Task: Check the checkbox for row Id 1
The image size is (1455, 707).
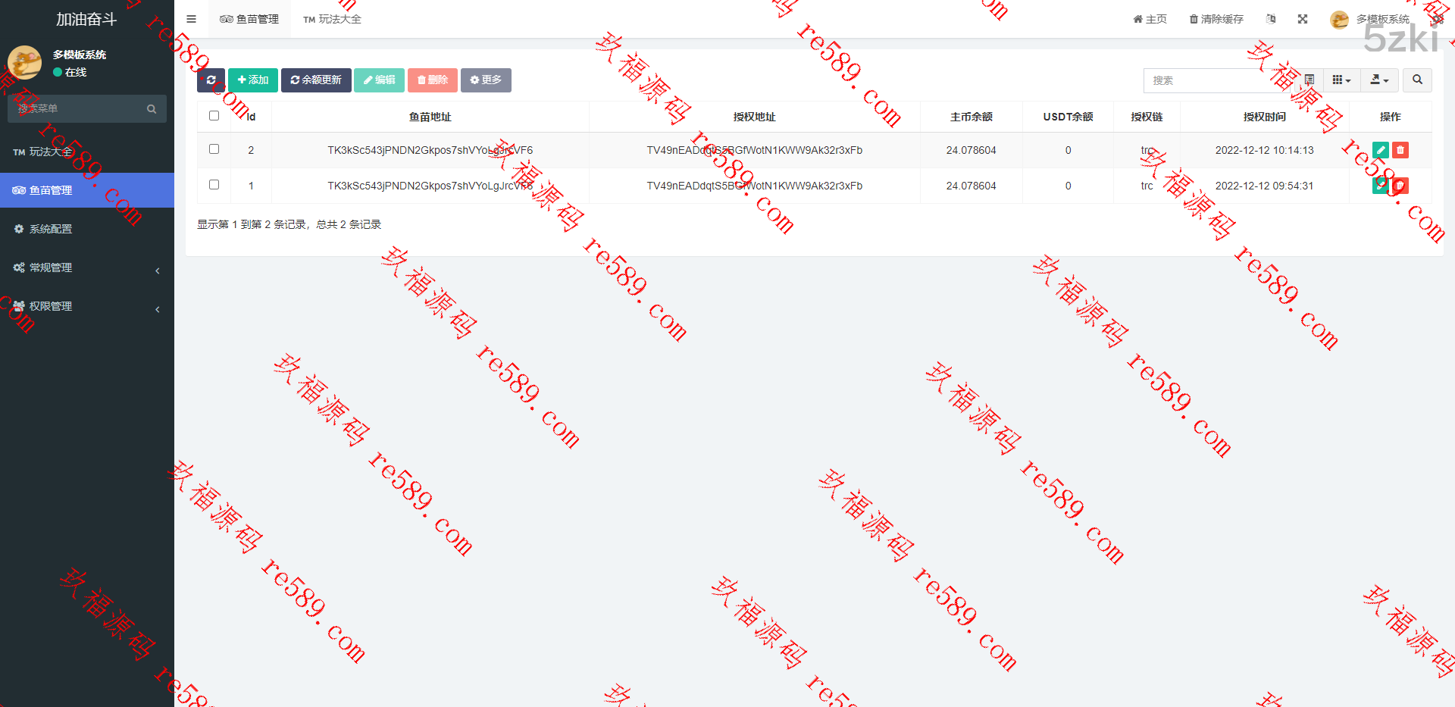Action: click(214, 185)
